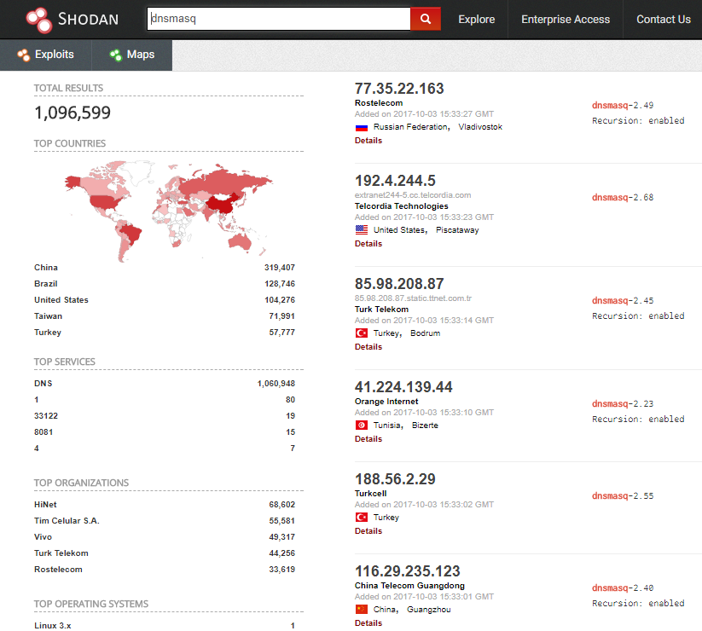The image size is (702, 631).
Task: Click DNS count 1,060,948
Action: (276, 384)
